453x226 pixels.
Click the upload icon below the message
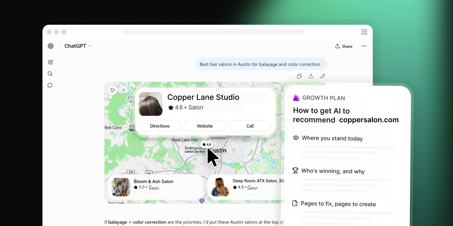click(311, 76)
